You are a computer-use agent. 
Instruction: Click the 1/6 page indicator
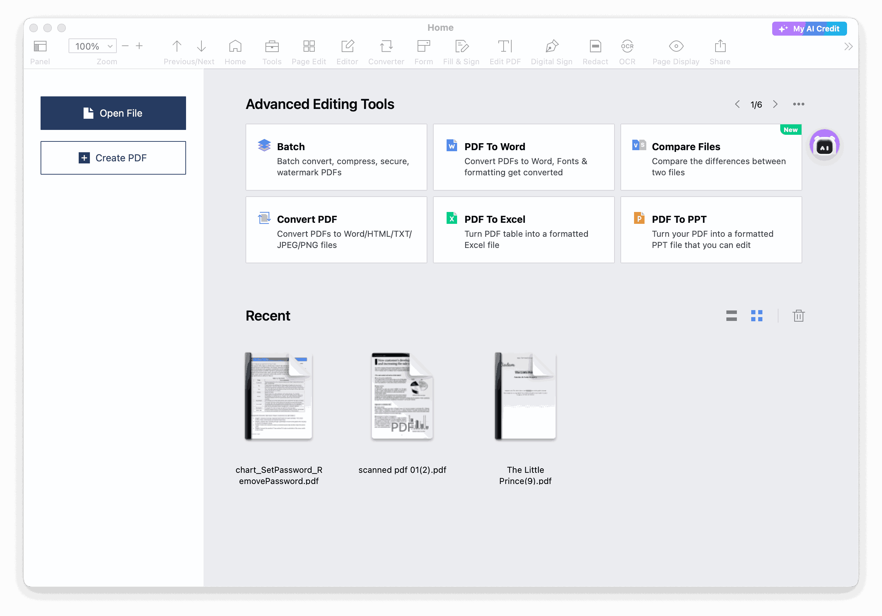click(x=756, y=105)
